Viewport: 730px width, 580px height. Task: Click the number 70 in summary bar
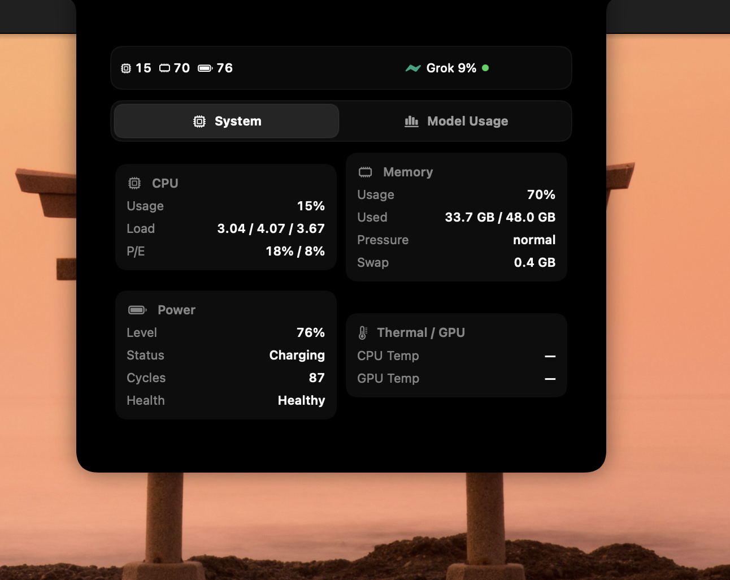pyautogui.click(x=182, y=68)
